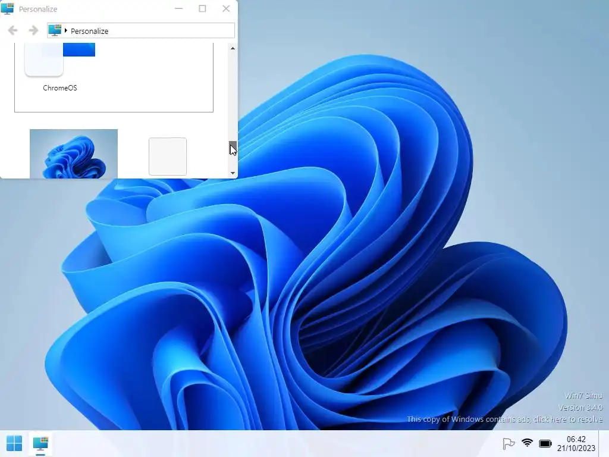The height and width of the screenshot is (457, 609).
Task: Click the scrollbar down arrow
Action: coord(233,173)
